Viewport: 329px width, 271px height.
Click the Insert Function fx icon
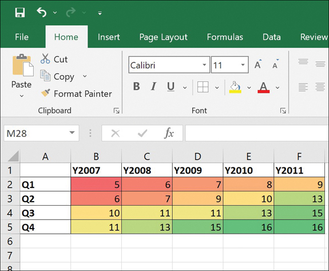pos(169,133)
